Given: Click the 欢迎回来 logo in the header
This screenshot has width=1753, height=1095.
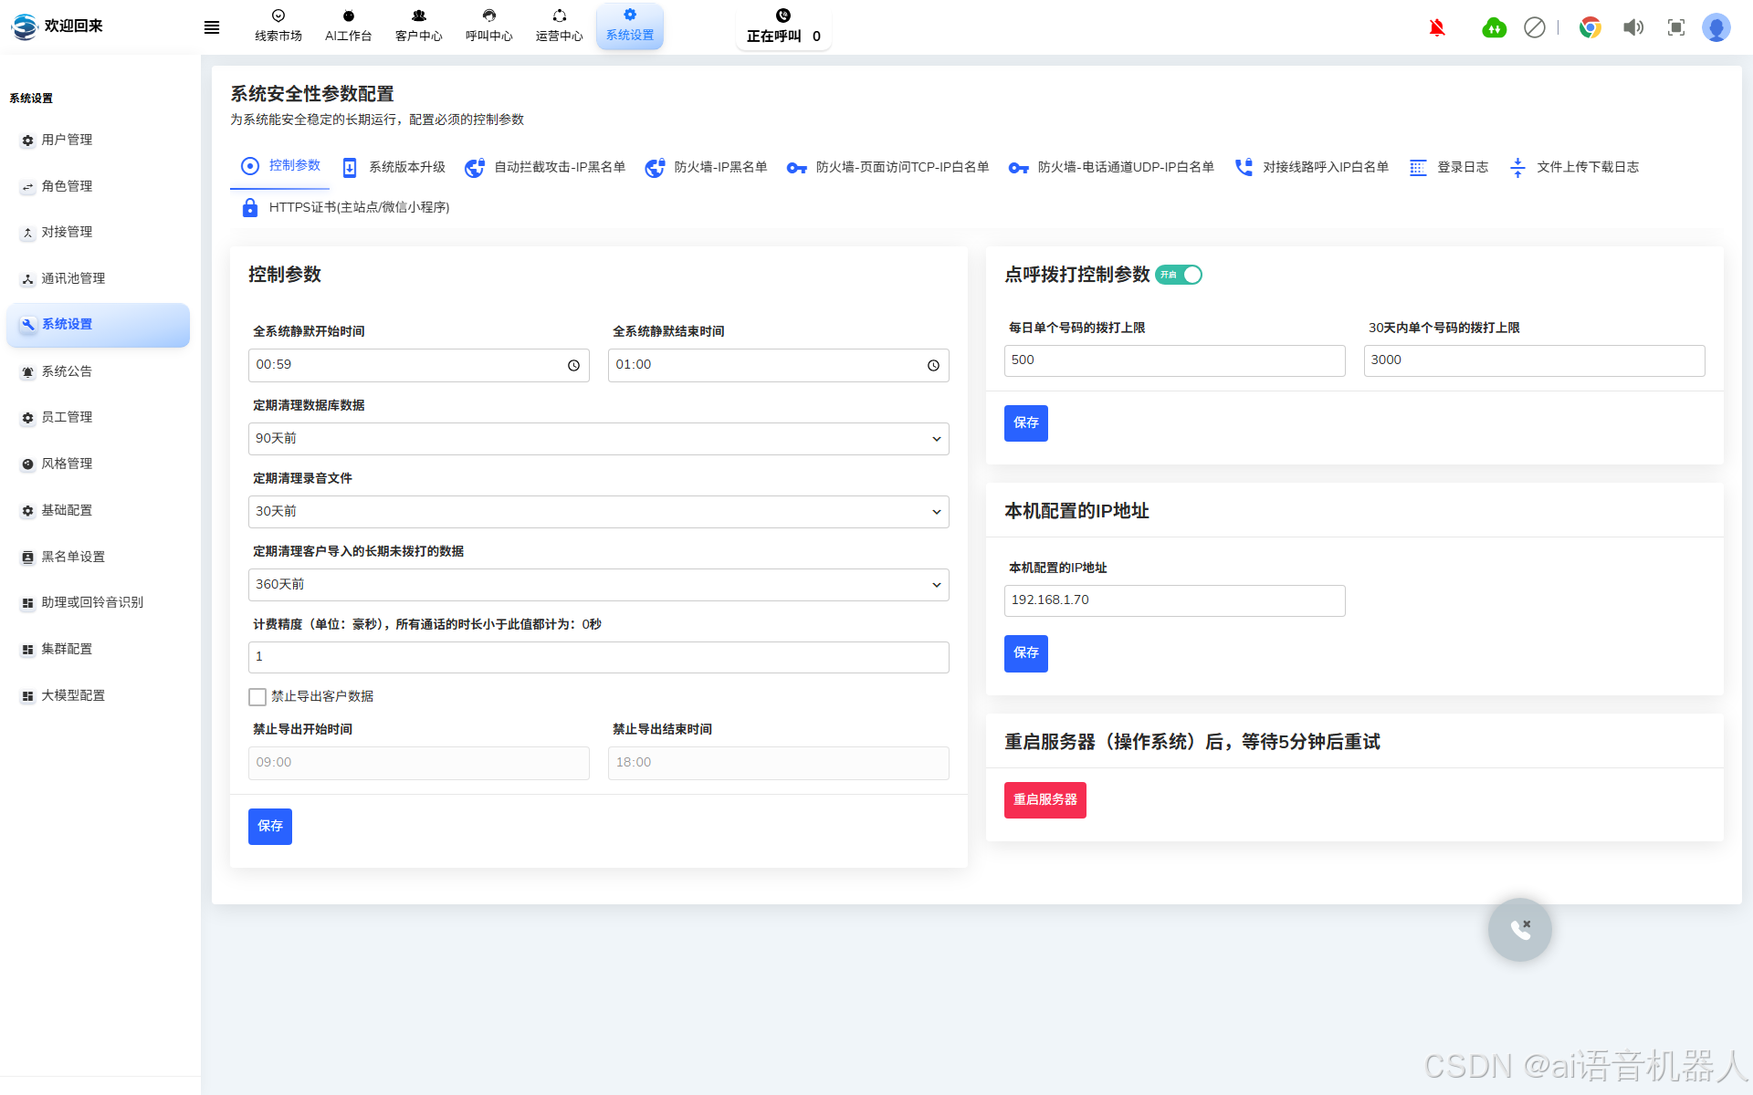Looking at the screenshot, I should [x=58, y=26].
